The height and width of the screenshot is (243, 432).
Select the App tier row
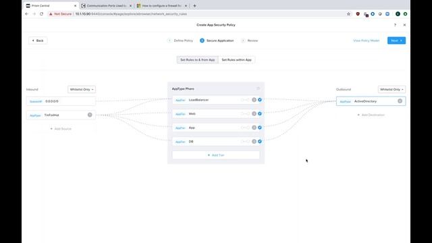(216, 128)
